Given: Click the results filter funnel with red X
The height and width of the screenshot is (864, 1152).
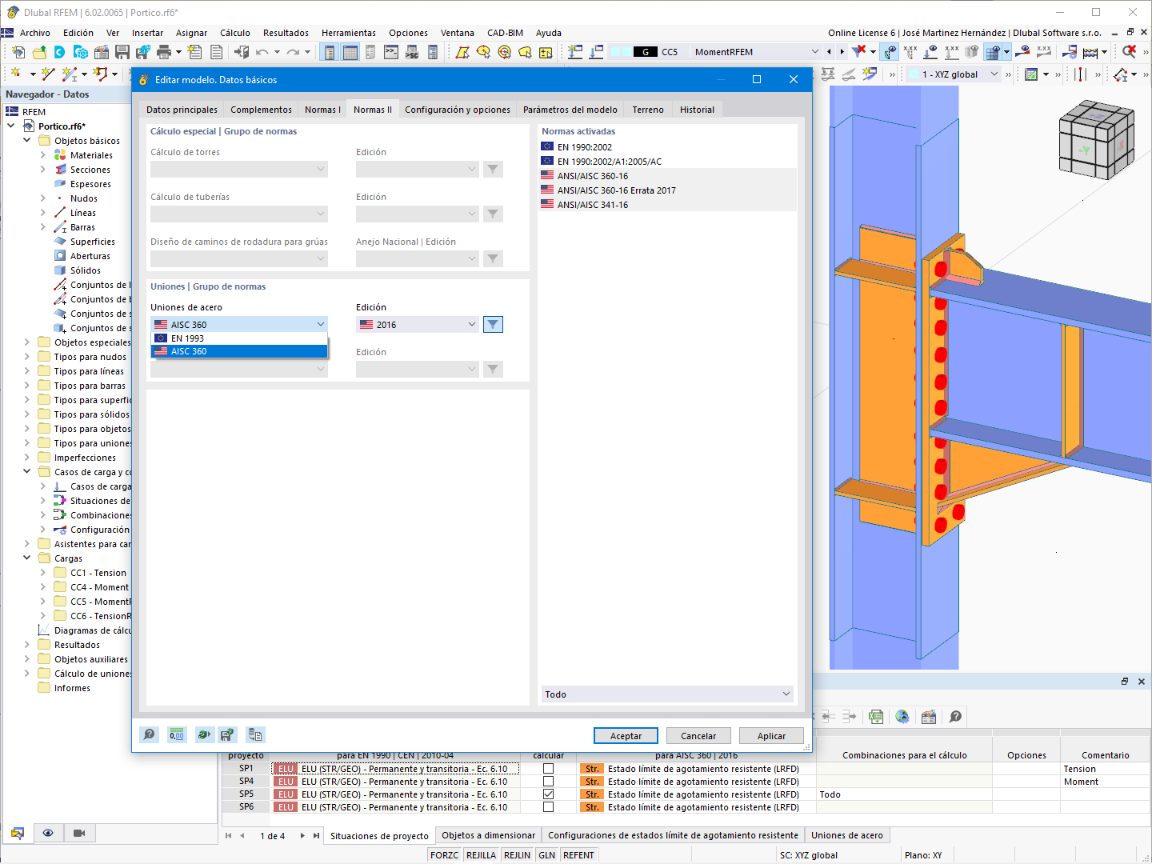Looking at the screenshot, I should coord(859,52).
